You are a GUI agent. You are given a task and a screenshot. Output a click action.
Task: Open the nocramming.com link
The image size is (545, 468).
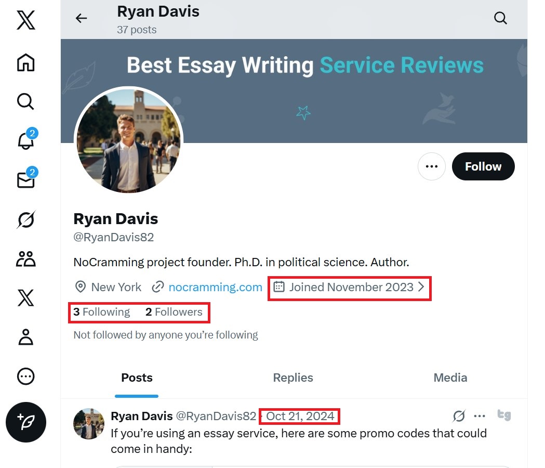pos(215,287)
